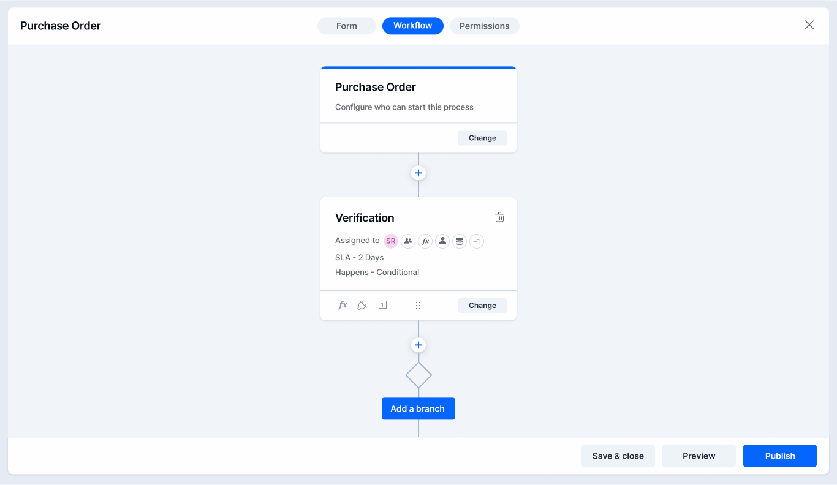Select the single user assignee icon
This screenshot has width=837, height=485.
click(442, 241)
